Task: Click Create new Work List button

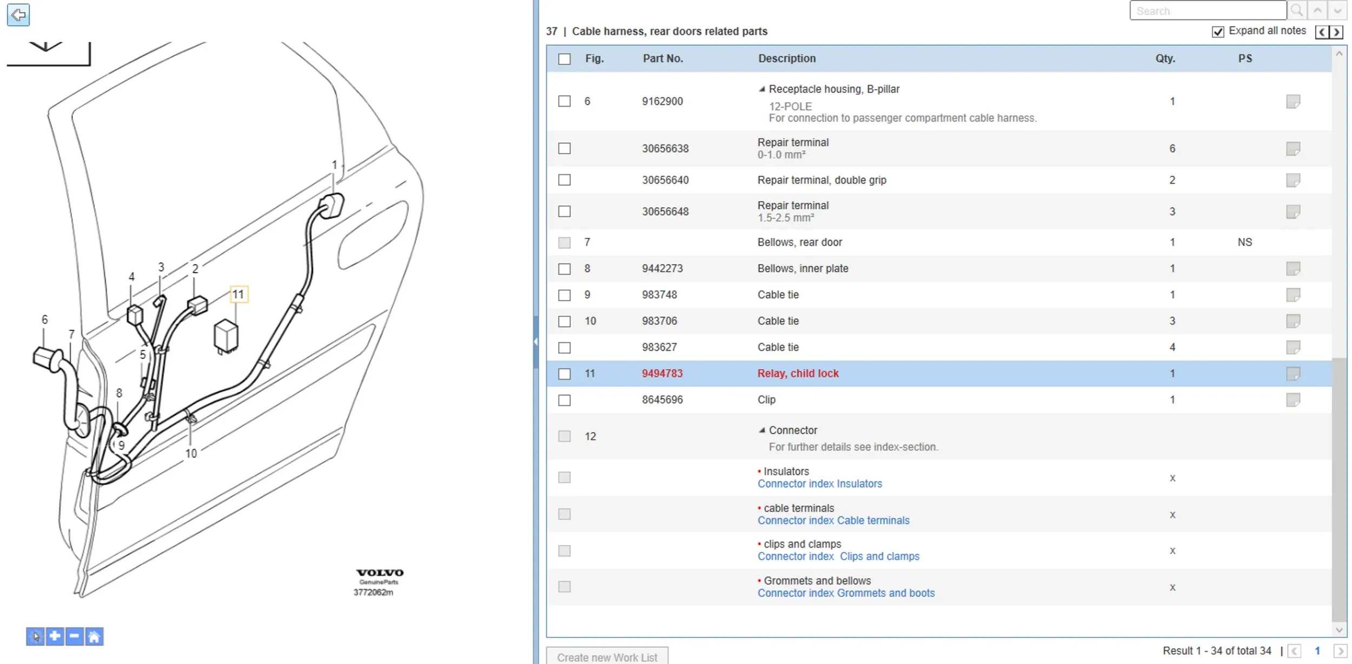Action: click(607, 657)
